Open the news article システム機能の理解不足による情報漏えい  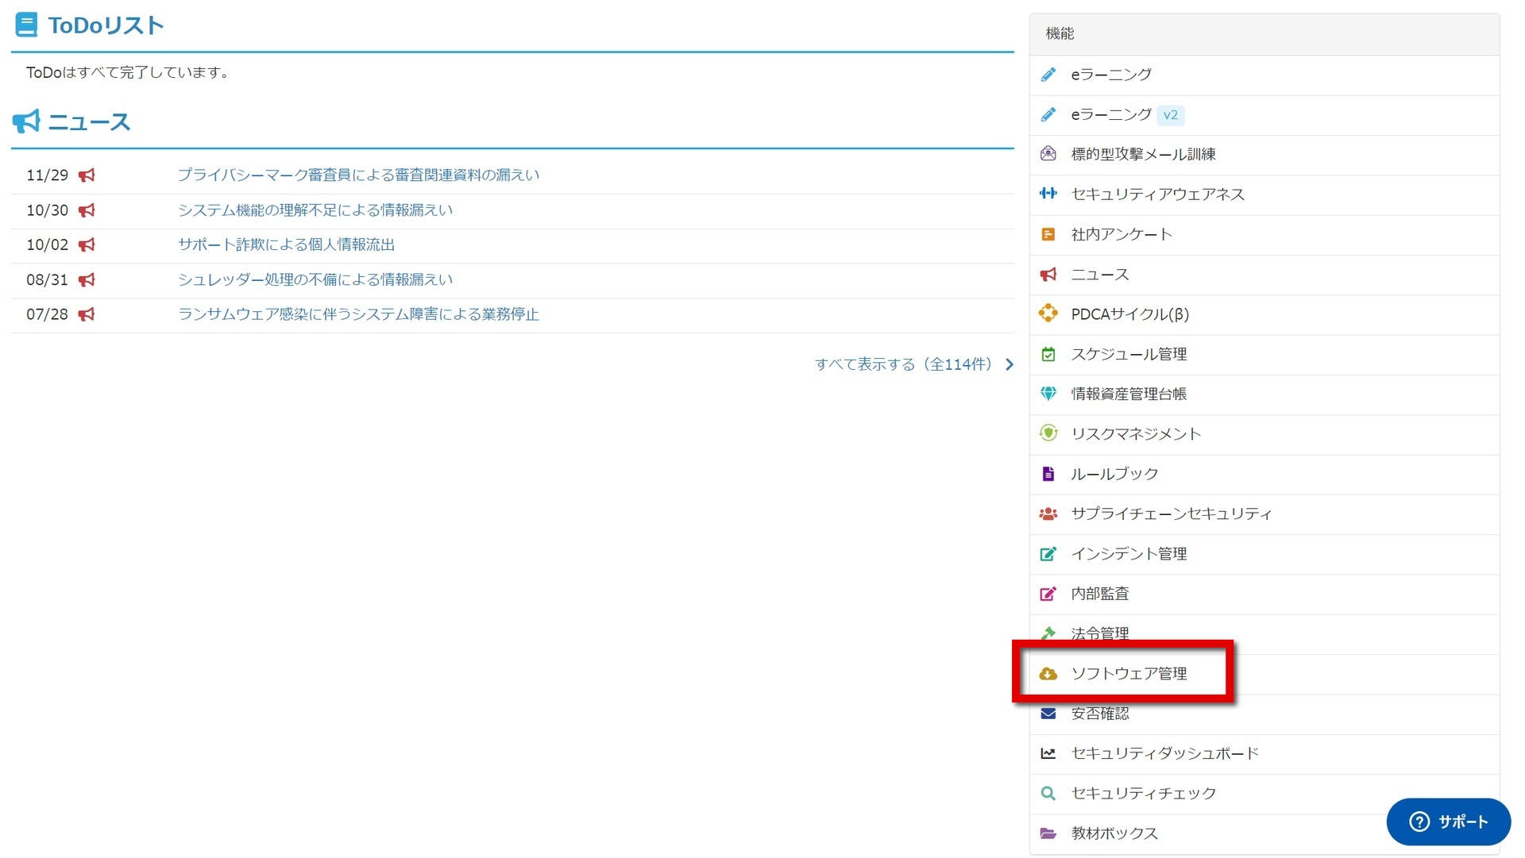point(315,210)
